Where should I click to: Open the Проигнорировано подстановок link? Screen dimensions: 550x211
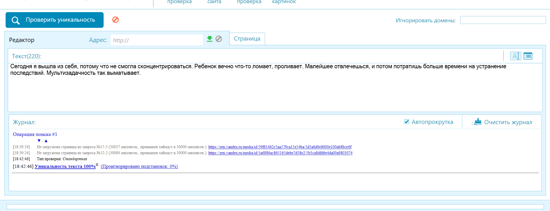pos(139,166)
